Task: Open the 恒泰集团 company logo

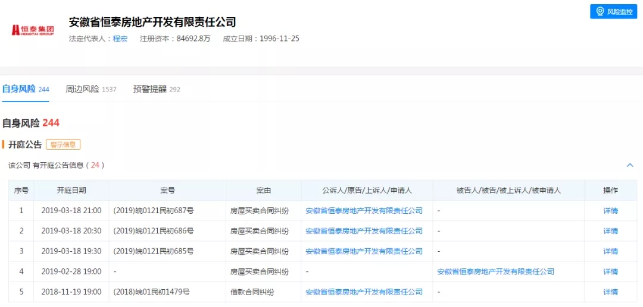Action: (33, 30)
